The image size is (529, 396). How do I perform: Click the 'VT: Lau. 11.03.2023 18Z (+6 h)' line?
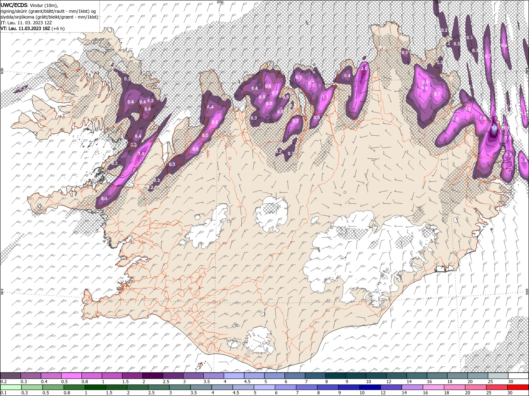coord(33,28)
